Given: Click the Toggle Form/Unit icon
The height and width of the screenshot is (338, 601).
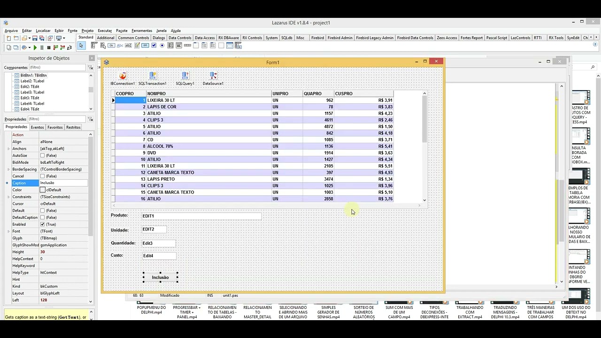Looking at the screenshot, I should point(50,38).
